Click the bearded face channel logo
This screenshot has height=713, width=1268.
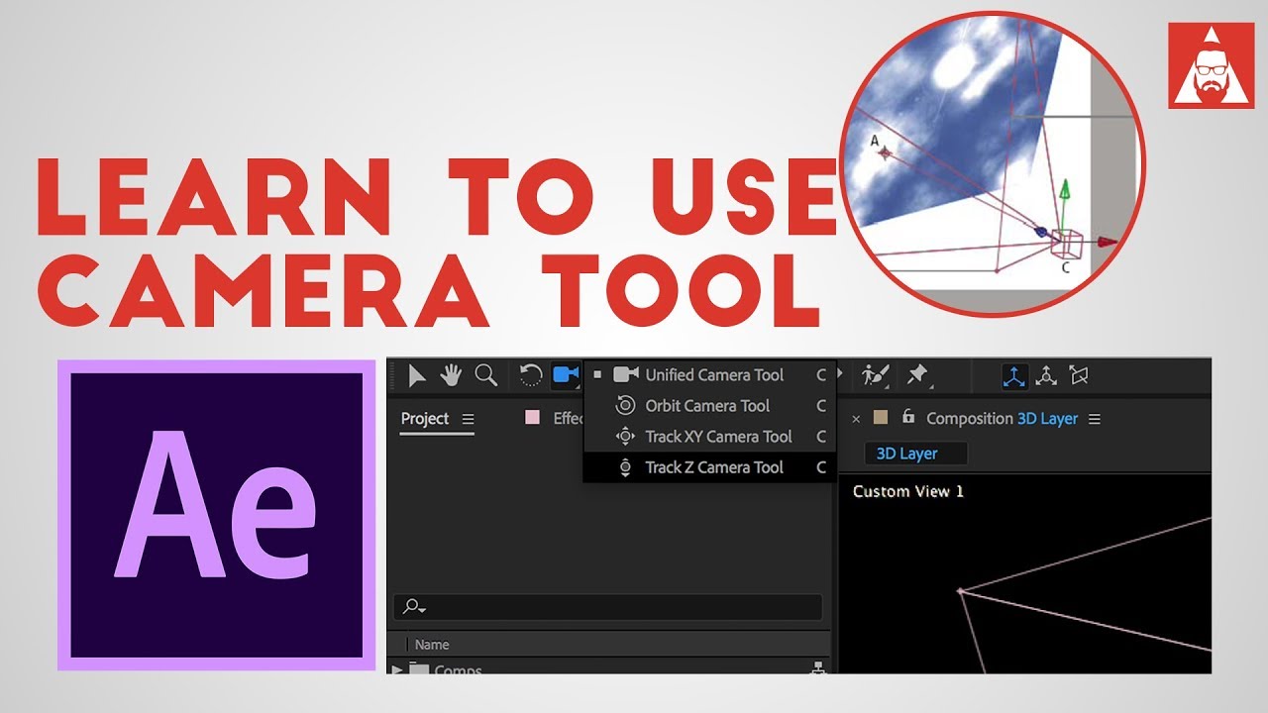pos(1211,65)
